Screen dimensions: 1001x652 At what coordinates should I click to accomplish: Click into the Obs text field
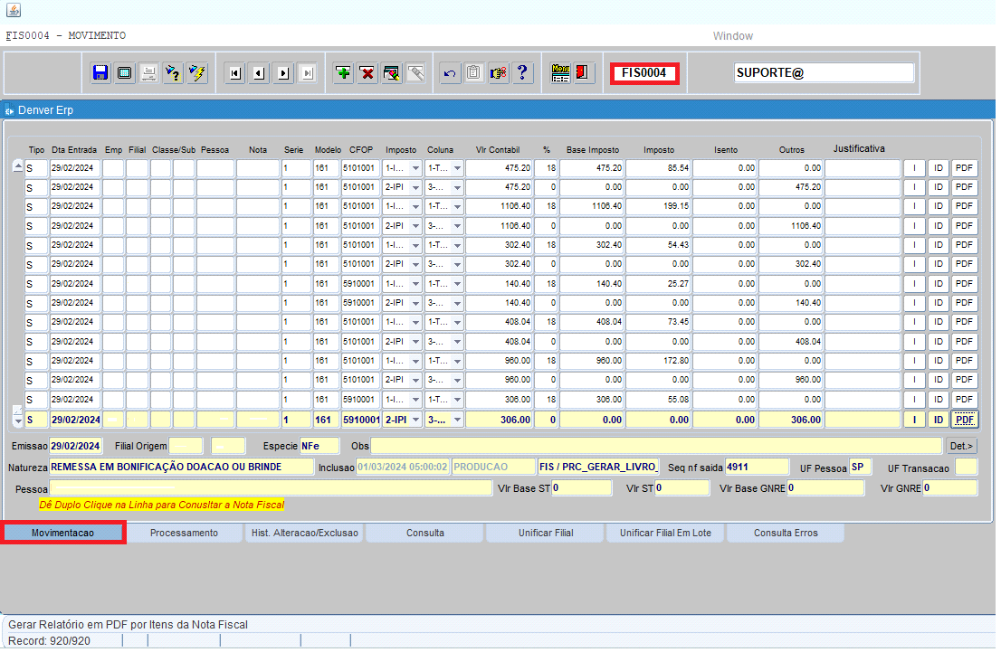tap(656, 446)
